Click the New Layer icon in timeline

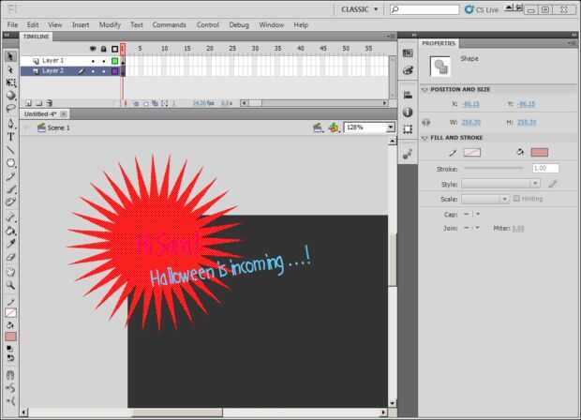pyautogui.click(x=26, y=103)
